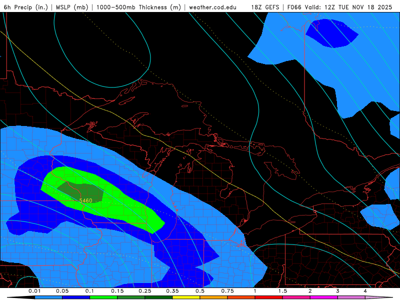Select the bright green 0.1–0.15 legend swatch

[103, 297]
